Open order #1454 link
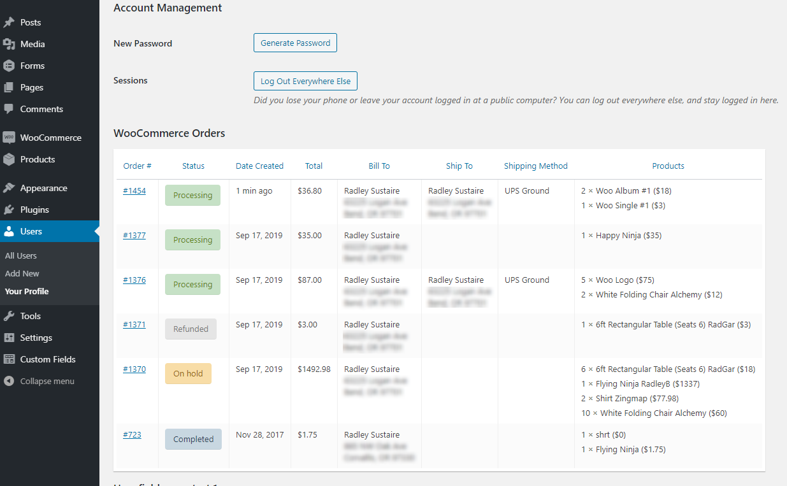 [x=134, y=190]
